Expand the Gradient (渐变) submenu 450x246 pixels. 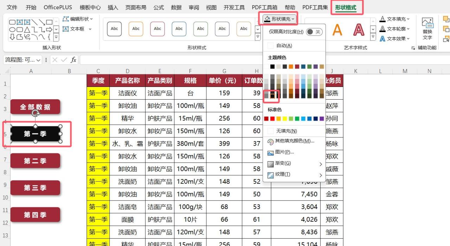coord(321,164)
